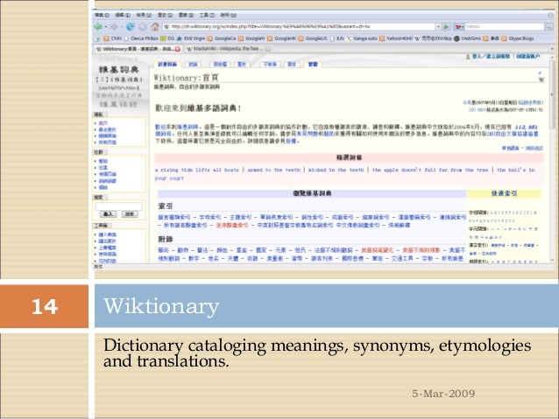The width and height of the screenshot is (559, 419).
Task: Click the sidebar search text box
Action: point(118,206)
